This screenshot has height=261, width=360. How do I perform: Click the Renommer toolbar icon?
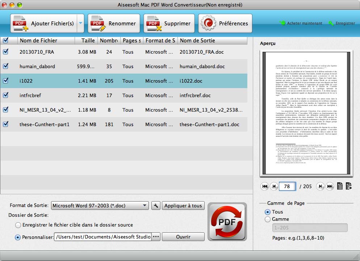96,23
